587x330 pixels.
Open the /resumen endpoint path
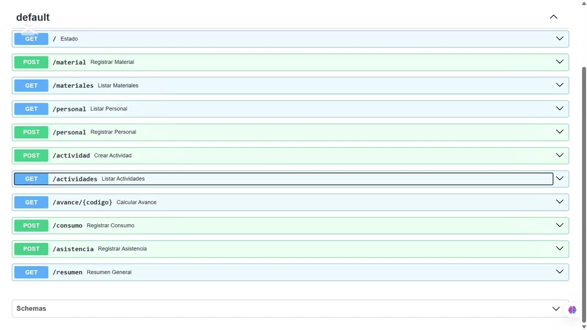click(x=67, y=273)
